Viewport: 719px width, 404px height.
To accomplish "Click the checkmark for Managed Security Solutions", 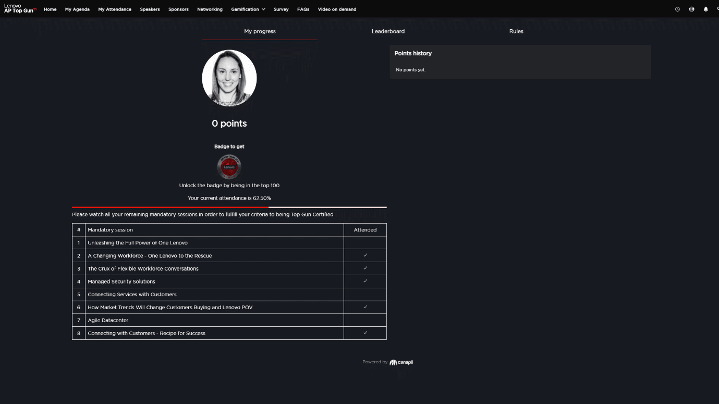I will click(x=365, y=281).
